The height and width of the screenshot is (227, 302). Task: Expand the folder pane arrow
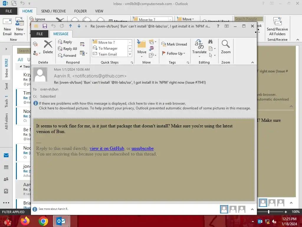point(6,49)
